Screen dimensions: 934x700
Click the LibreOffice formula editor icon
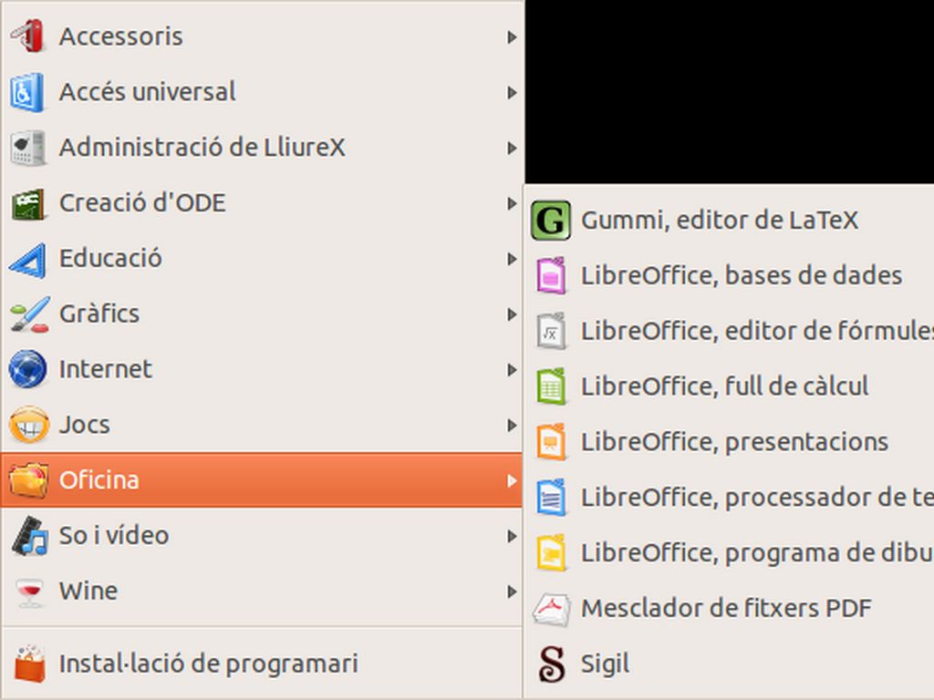(x=551, y=332)
